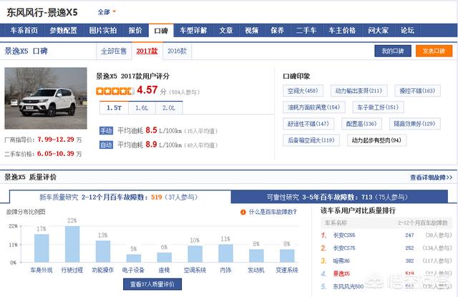This screenshot has width=458, height=297.
Task: Click the 车子做工好(151) tag
Action: pos(378,107)
